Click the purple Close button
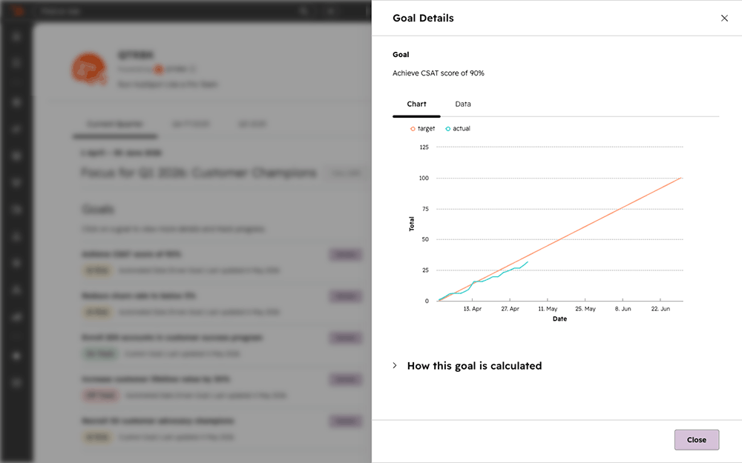The width and height of the screenshot is (742, 463). pos(697,440)
